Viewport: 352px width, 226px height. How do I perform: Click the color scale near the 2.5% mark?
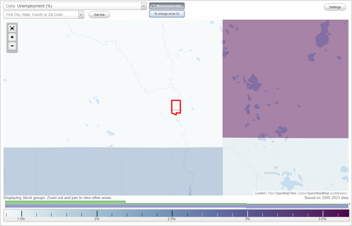click(x=172, y=213)
